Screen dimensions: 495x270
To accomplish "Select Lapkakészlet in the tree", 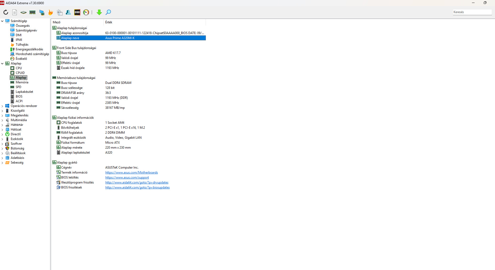I will coord(24,92).
